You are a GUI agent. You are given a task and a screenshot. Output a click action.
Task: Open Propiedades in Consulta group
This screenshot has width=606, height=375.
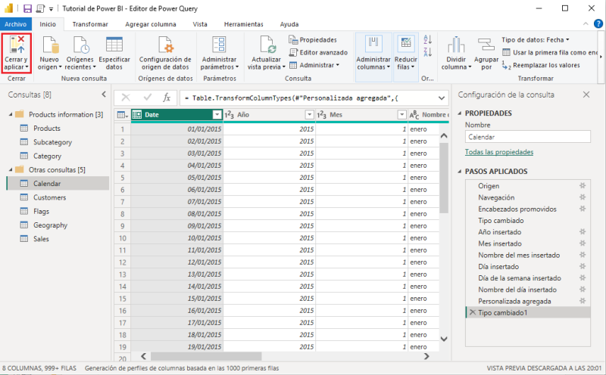point(313,40)
